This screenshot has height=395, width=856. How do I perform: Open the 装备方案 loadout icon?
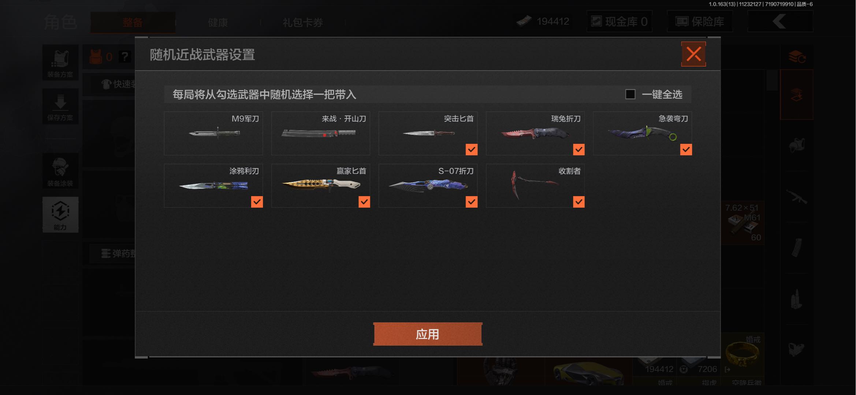(60, 63)
